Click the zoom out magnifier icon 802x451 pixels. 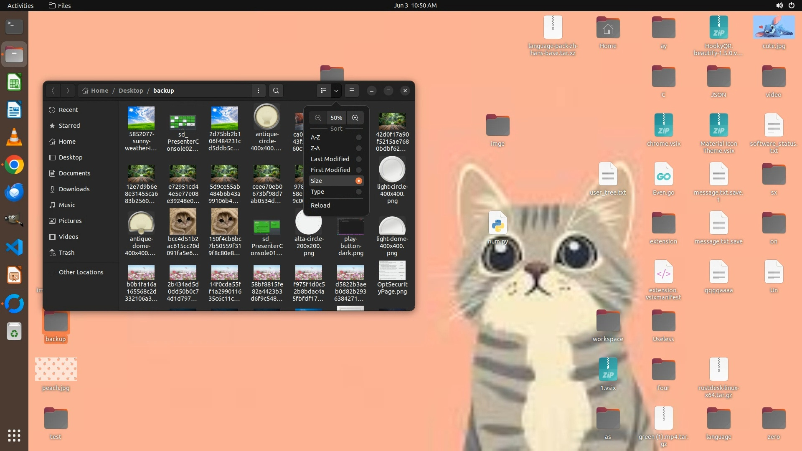pos(318,118)
